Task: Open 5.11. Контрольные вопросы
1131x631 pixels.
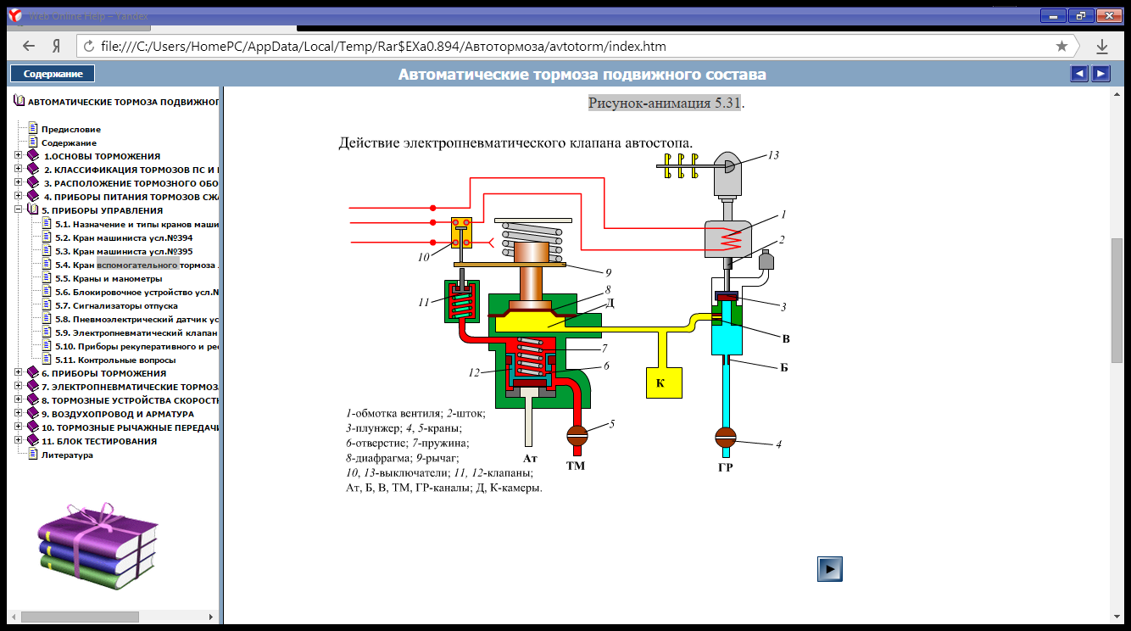Action: click(x=115, y=360)
